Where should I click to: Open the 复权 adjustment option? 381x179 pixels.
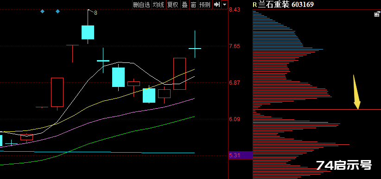pyautogui.click(x=173, y=5)
